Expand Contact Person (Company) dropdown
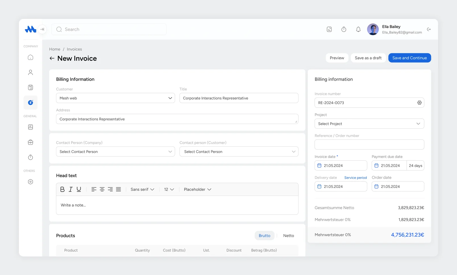The width and height of the screenshot is (457, 275). 115,152
